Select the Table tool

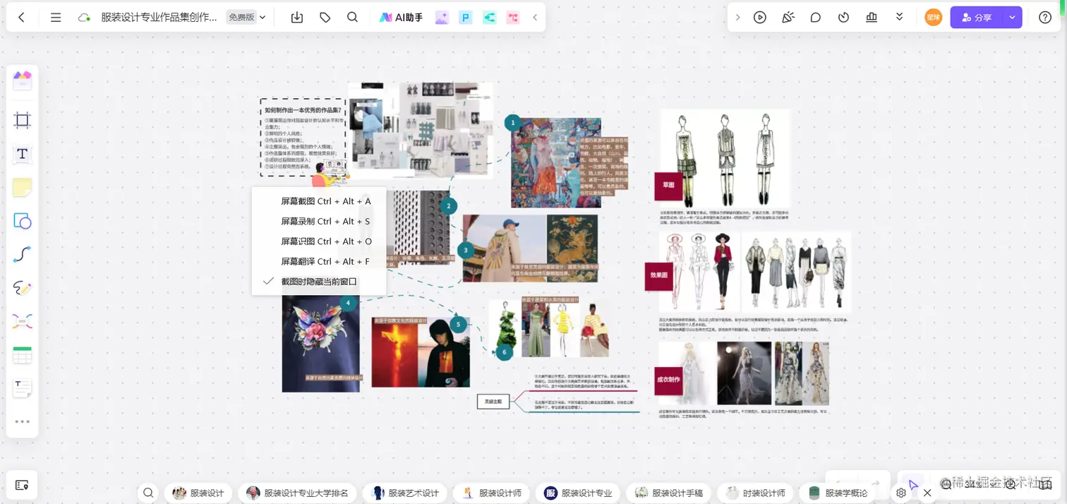tap(22, 354)
